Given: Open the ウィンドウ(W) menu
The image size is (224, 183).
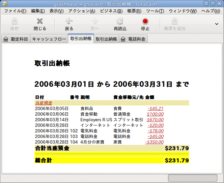Looking at the screenshot, I should tap(182, 11).
